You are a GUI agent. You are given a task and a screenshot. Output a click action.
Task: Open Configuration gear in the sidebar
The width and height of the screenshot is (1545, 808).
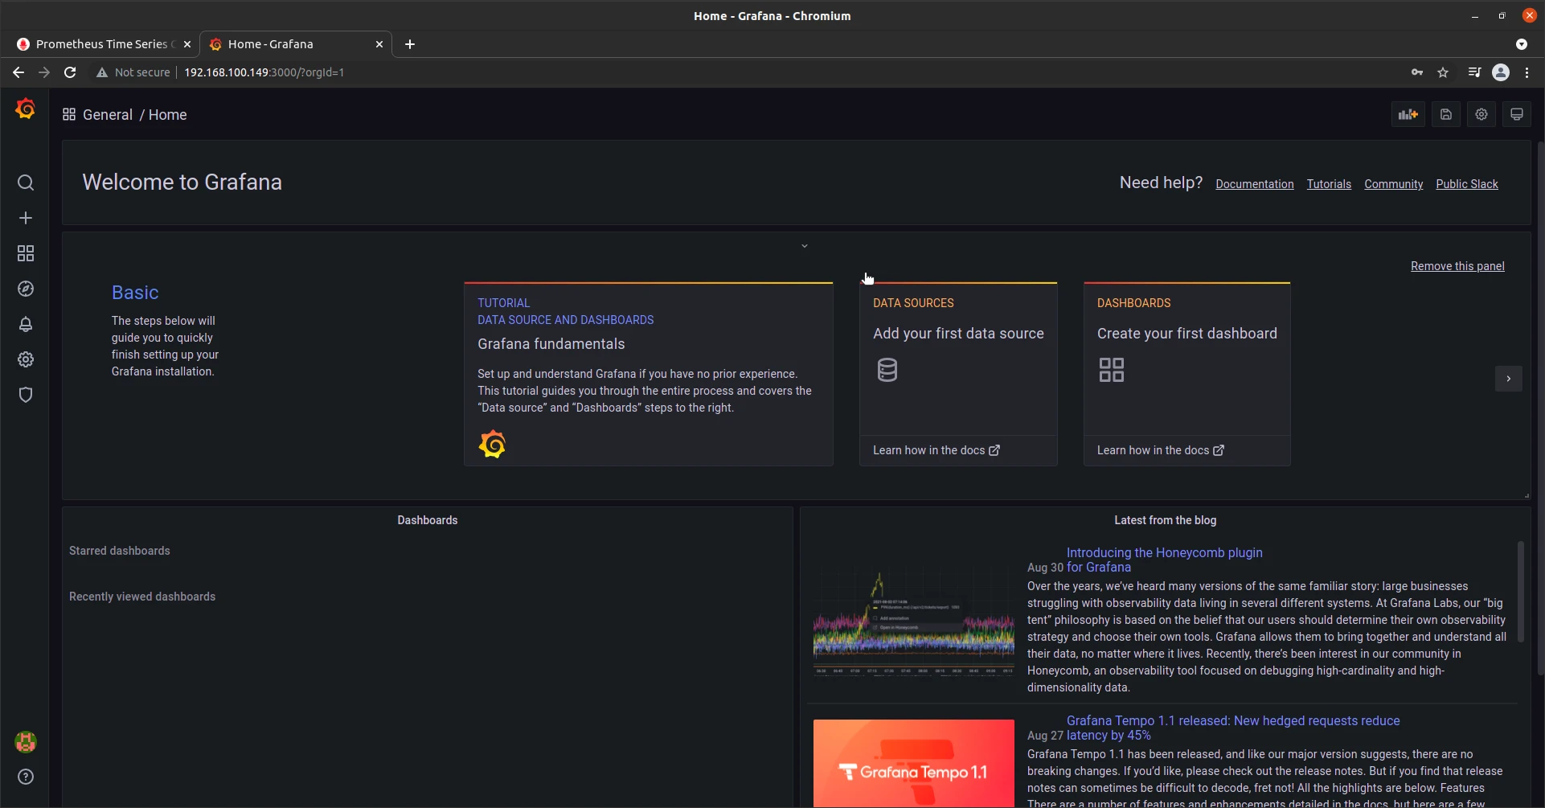tap(26, 359)
